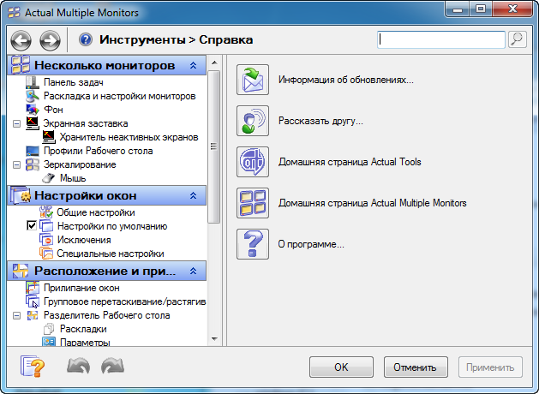539x394 pixels.
Task: Click the О программе question mark icon
Action: tap(253, 244)
